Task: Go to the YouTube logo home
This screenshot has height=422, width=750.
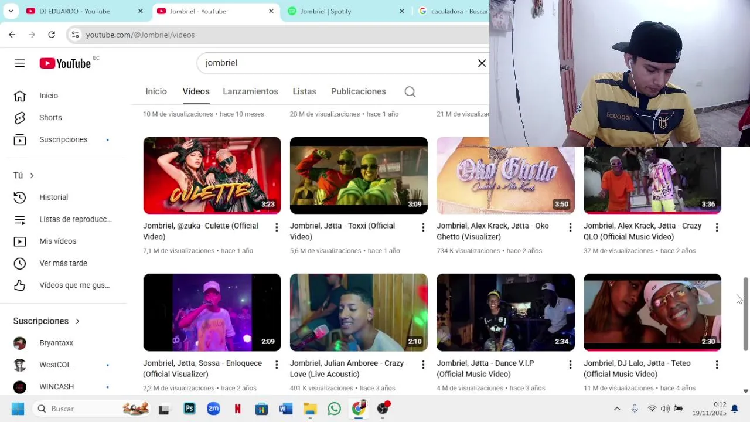Action: 66,63
